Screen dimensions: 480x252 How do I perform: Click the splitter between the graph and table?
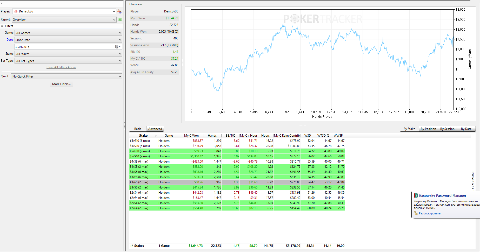pos(302,125)
